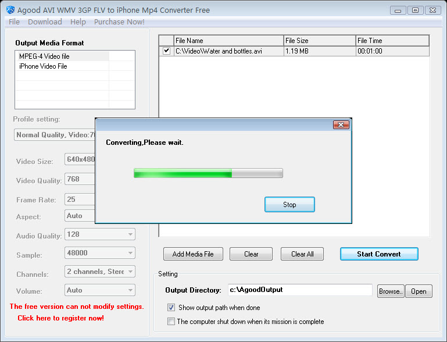
Task: Enable computer shut down when mission complete
Action: click(x=171, y=322)
